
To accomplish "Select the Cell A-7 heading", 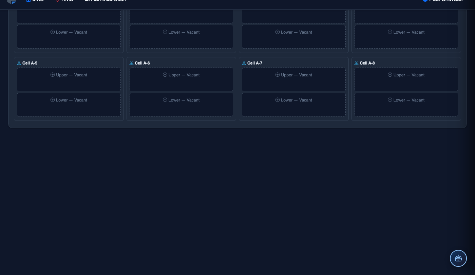I will pyautogui.click(x=255, y=63).
